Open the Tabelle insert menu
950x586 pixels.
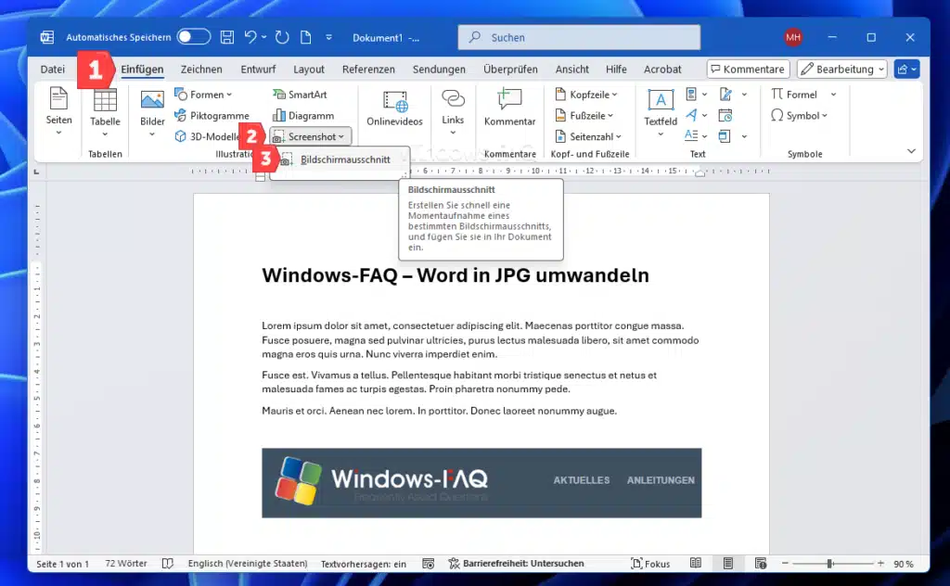click(105, 113)
